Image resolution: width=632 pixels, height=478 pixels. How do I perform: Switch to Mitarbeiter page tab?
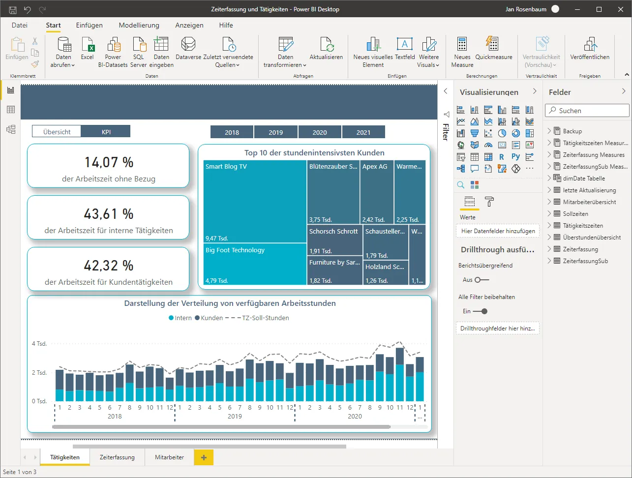[x=170, y=457]
